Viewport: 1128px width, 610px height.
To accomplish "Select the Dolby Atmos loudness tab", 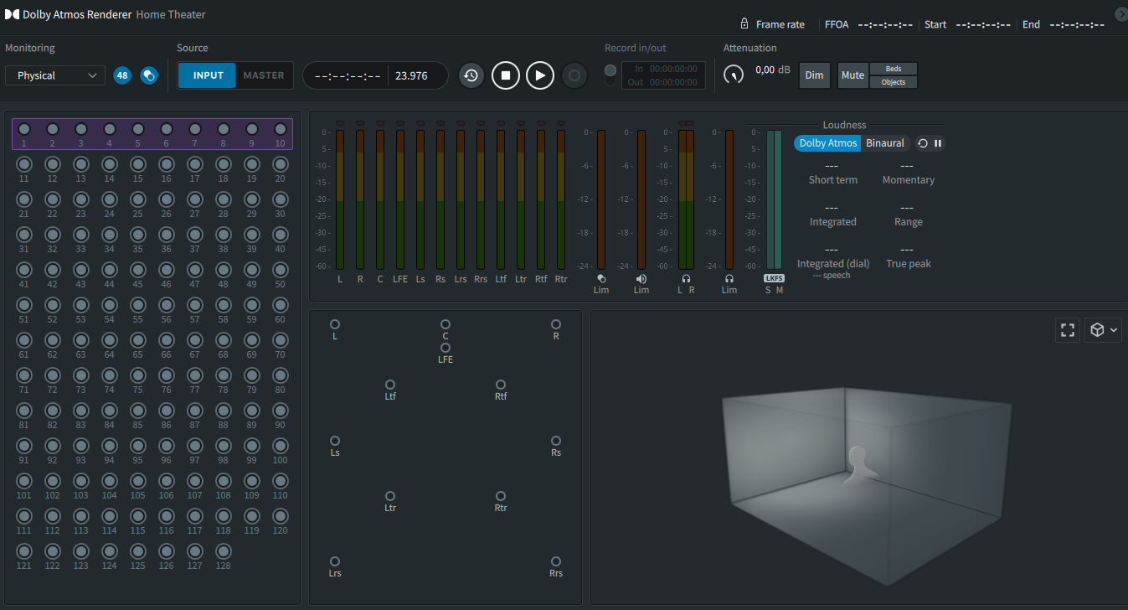I will coord(828,143).
